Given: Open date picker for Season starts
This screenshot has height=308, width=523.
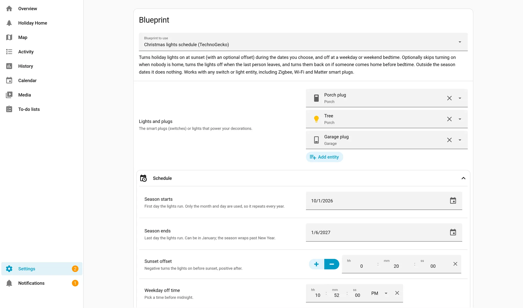Looking at the screenshot, I should click(x=453, y=201).
